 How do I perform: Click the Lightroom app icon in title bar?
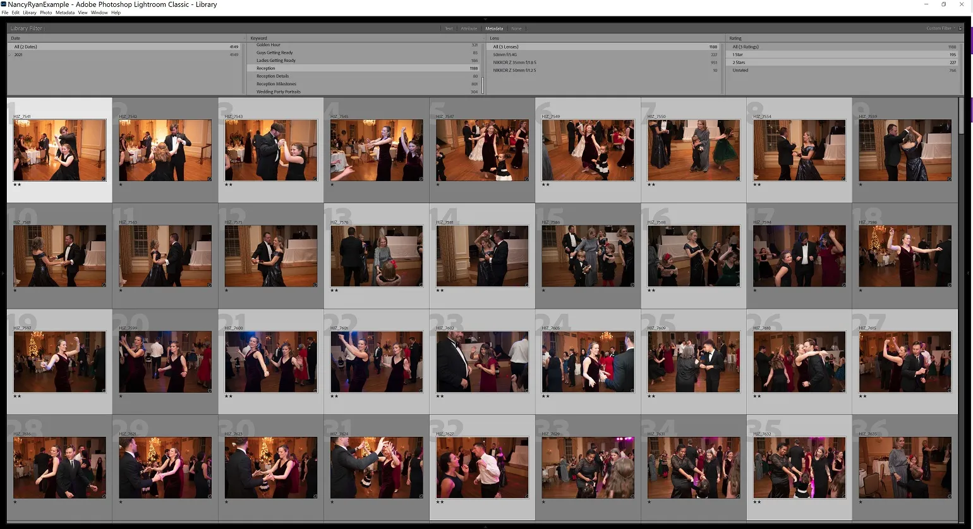[4, 4]
